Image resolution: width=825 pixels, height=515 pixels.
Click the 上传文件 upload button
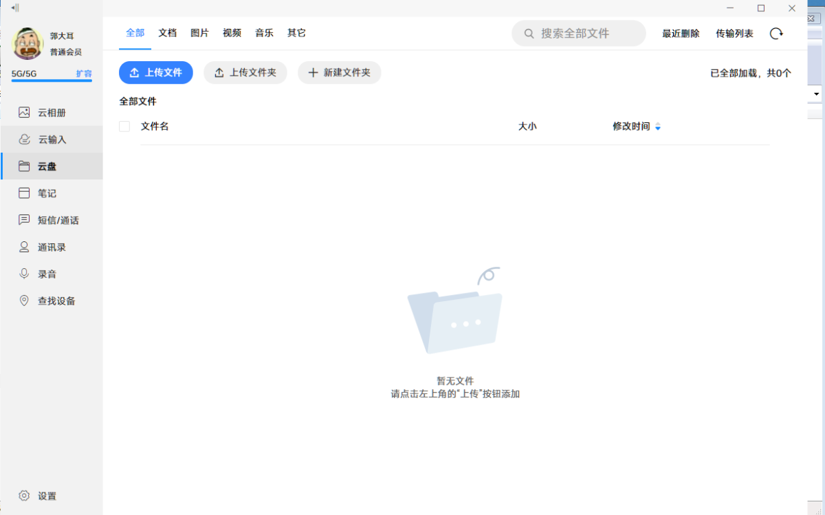155,72
